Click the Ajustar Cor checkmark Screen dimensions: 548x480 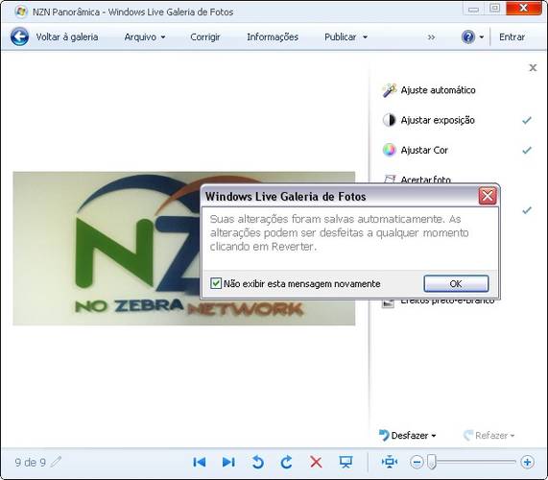527,151
